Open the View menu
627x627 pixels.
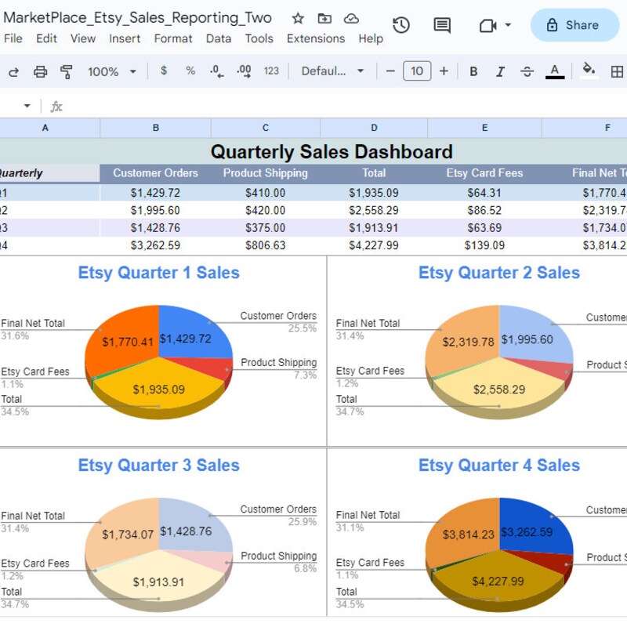[83, 38]
